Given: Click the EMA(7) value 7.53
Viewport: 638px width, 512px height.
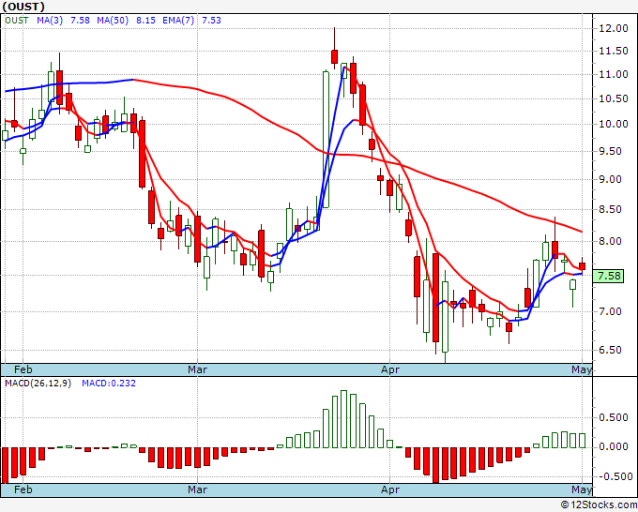Looking at the screenshot, I should [212, 21].
